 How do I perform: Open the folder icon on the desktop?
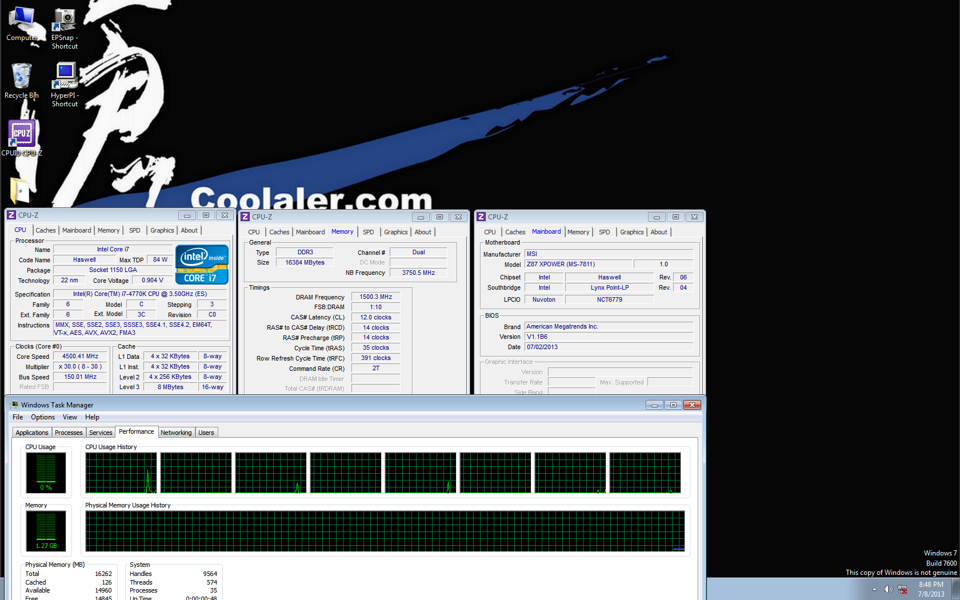(x=20, y=190)
